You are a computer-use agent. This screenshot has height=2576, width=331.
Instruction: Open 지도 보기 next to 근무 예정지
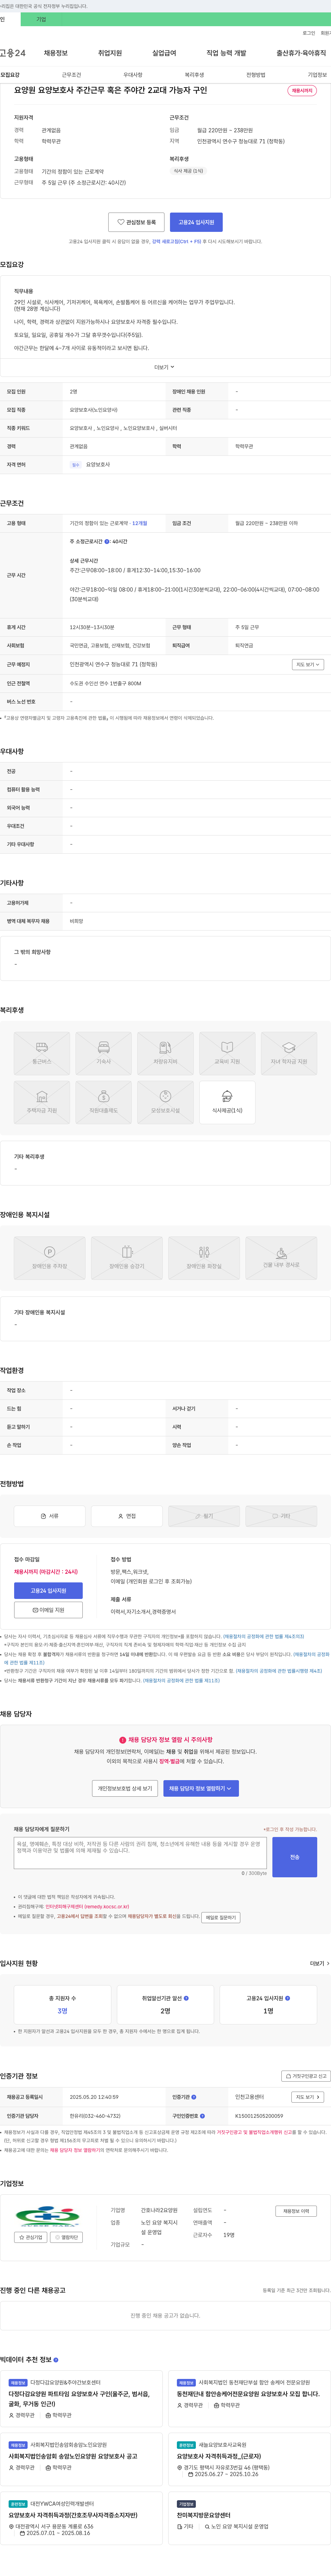point(308,664)
